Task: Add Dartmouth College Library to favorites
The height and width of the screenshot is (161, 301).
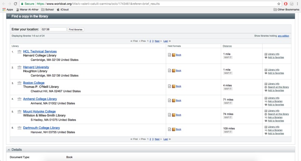Action: 276,134
